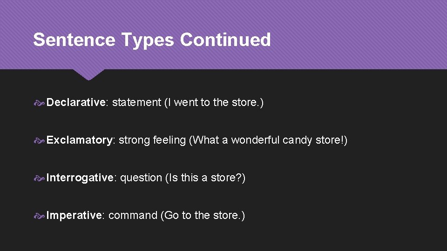Select the bullet icon beside Interrogative
447x251 pixels.
click(x=39, y=178)
